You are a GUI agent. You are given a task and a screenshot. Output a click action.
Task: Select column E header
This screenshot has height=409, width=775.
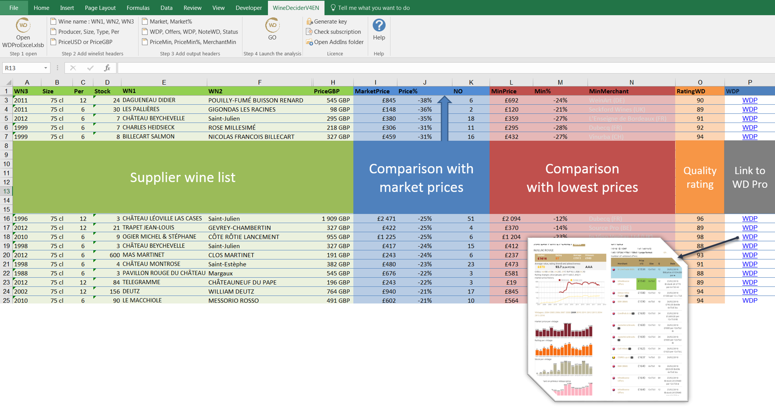pyautogui.click(x=164, y=82)
